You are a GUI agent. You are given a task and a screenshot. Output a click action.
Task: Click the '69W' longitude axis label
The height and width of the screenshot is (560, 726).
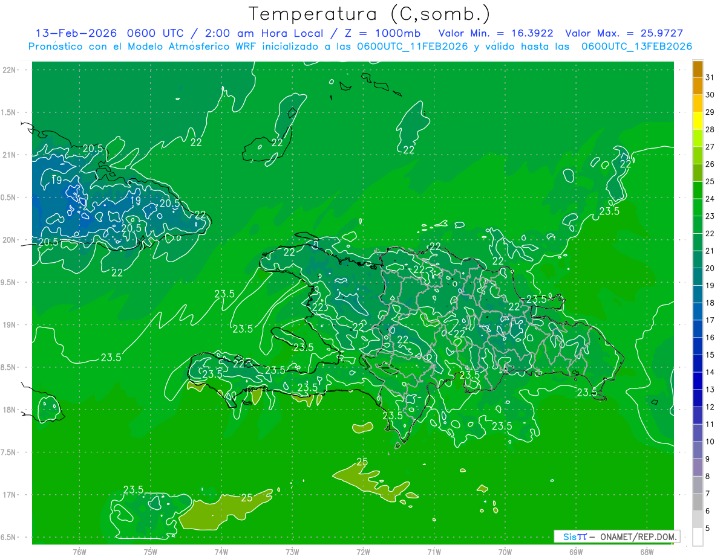[x=576, y=552]
